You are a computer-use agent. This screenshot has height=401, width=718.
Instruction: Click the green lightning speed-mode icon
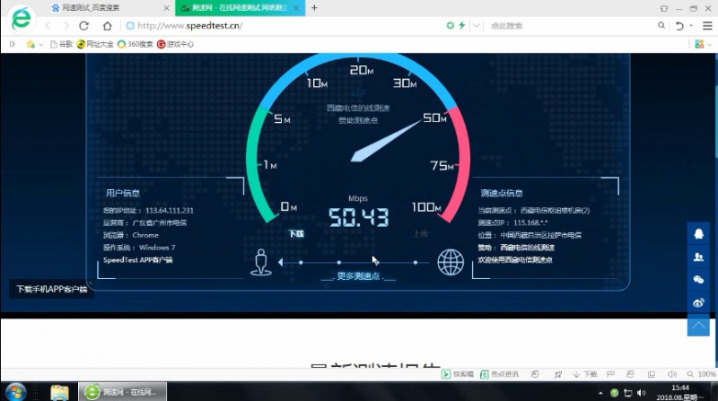[462, 26]
